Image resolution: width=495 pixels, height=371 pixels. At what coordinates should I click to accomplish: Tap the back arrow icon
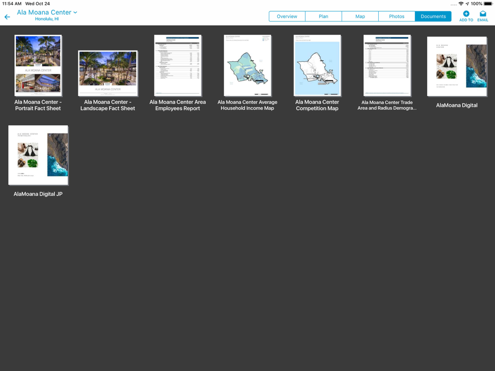(x=7, y=17)
